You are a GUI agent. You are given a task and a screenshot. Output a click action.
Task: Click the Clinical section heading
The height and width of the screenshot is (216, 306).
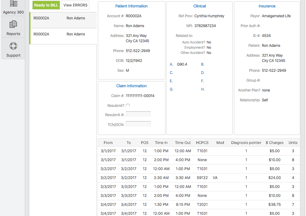point(199,6)
